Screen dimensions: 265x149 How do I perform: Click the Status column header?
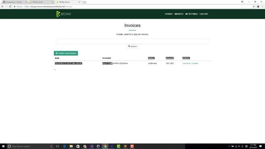tap(151, 58)
